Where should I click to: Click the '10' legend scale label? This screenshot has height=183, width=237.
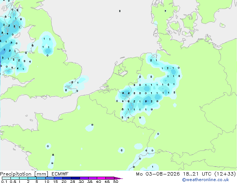pos(47,182)
